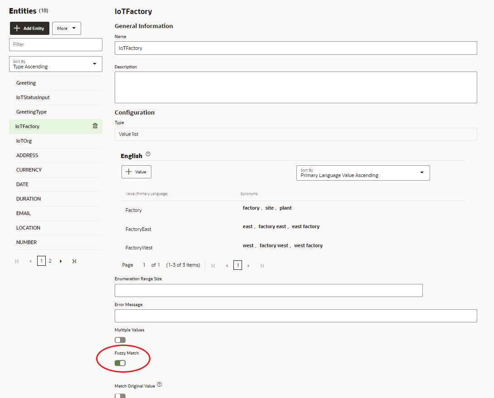Screen dimensions: 494x398
Task: Delete the IoTFactory entity using trash icon
Action: pyautogui.click(x=95, y=126)
